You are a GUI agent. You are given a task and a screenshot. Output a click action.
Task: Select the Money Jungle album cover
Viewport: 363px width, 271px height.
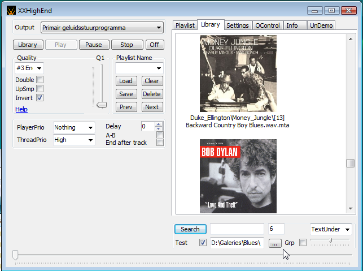(x=238, y=74)
